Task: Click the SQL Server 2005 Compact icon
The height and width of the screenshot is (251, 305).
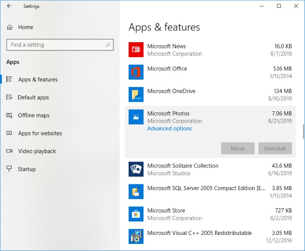Action: 136,191
